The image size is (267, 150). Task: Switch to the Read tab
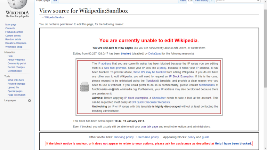[183, 1]
